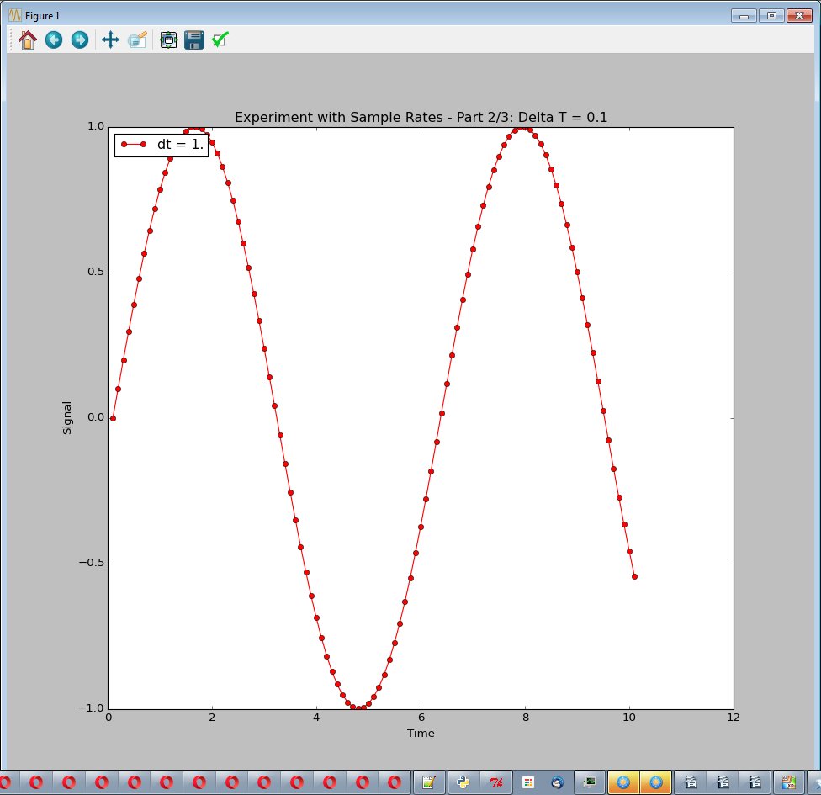821x795 pixels.
Task: Click the x-axis tick label '10'
Action: click(629, 718)
